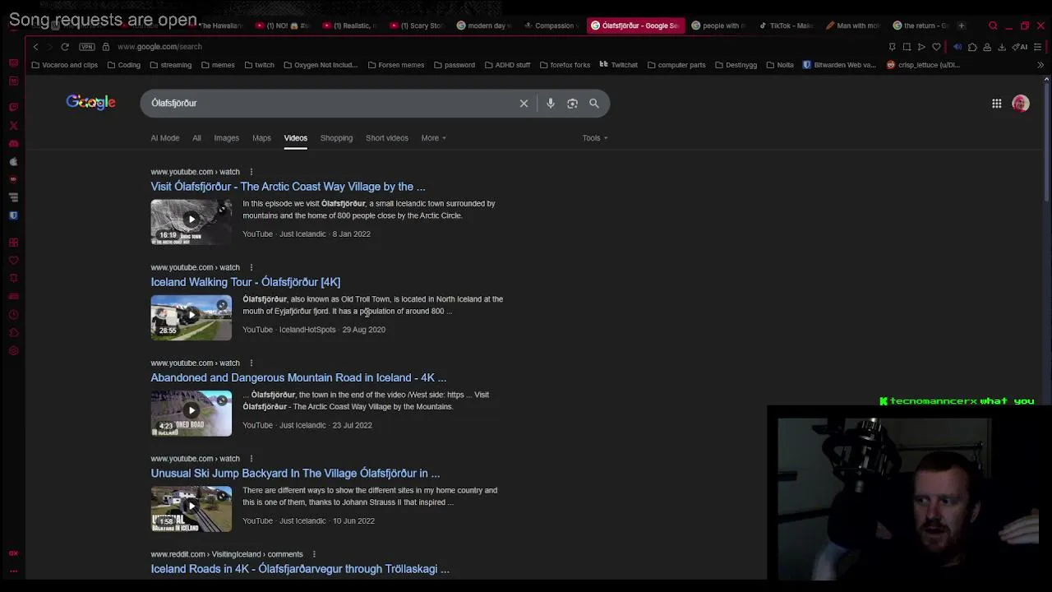Open site info via the padlock icon
1052x592 pixels.
[x=105, y=47]
